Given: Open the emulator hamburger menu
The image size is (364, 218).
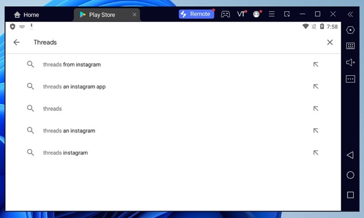Looking at the screenshot, I should click(272, 14).
